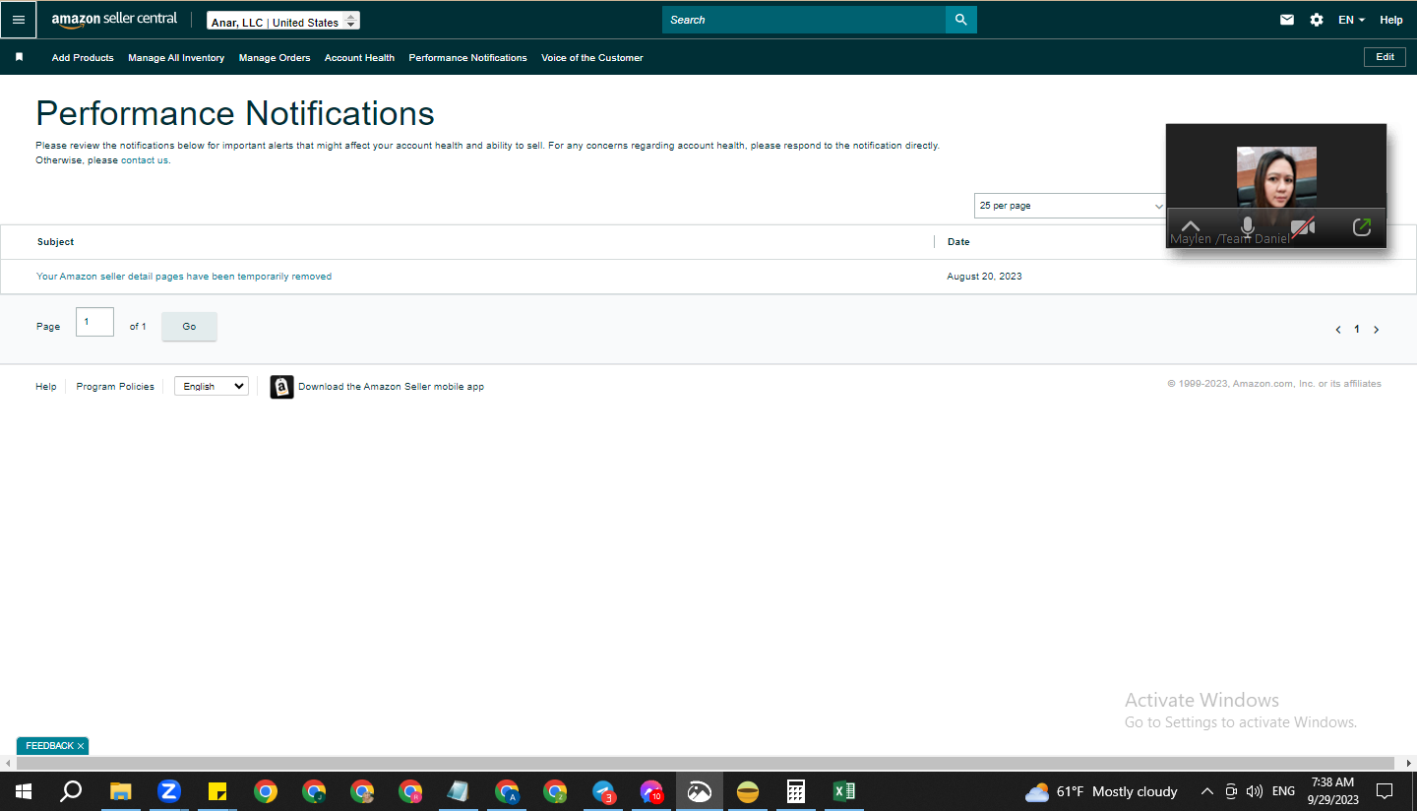Open the envelope messages icon

(1287, 20)
